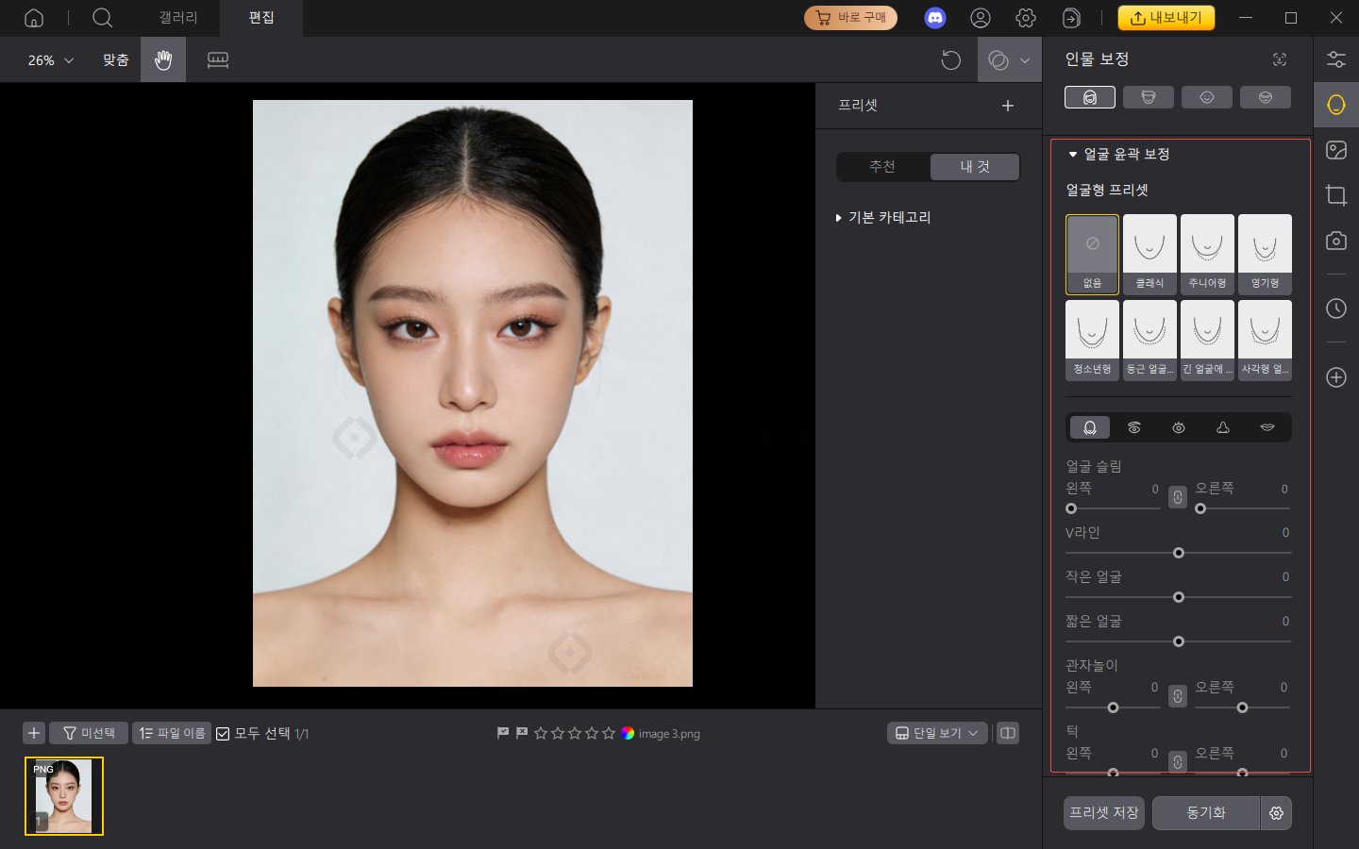Toggle the left-right link for 관자놀이
The height and width of the screenshot is (849, 1359).
pos(1177,695)
